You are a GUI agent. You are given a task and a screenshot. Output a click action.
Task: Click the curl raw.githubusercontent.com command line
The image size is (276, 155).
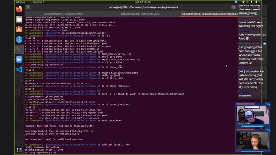143,94
